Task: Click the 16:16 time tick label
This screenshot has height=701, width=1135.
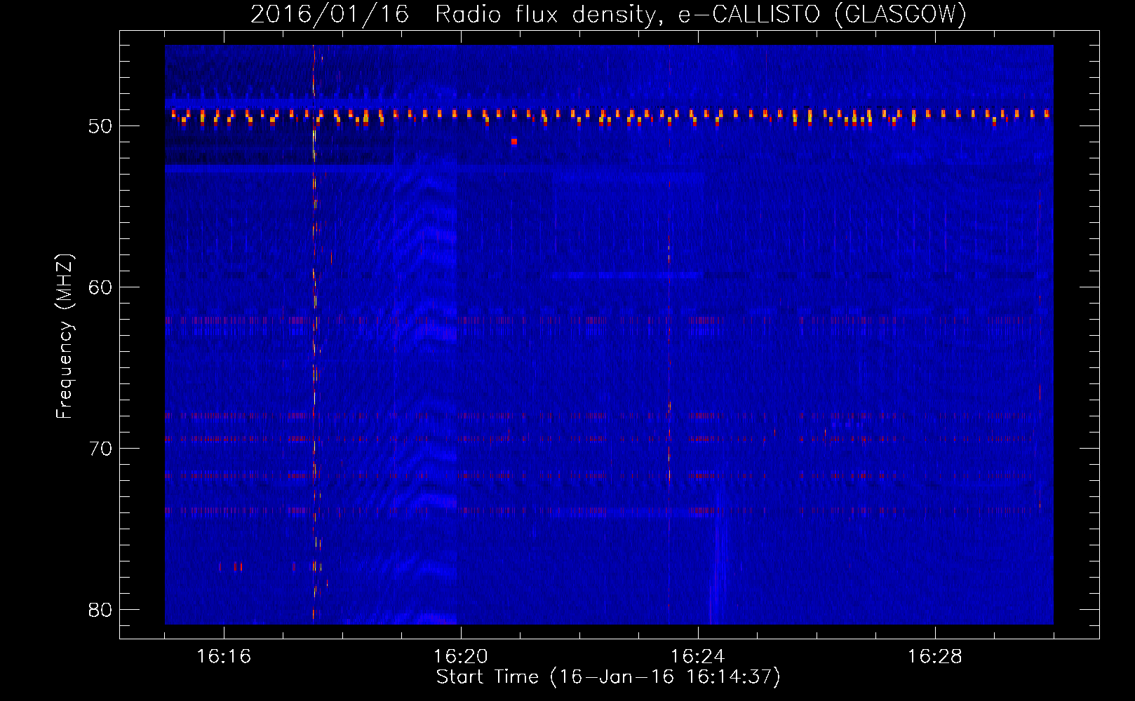Action: coord(224,657)
